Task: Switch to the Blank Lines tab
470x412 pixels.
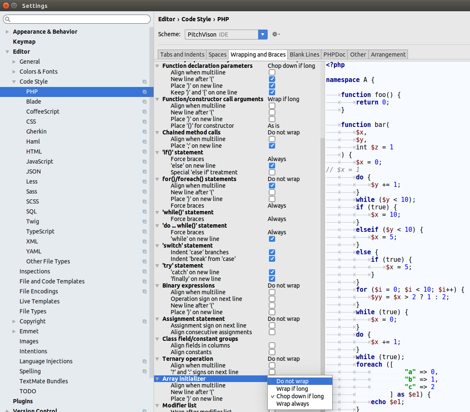Action: pyautogui.click(x=304, y=55)
